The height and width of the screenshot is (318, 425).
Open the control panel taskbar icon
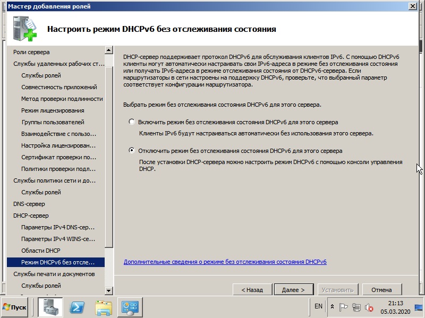[x=130, y=307]
